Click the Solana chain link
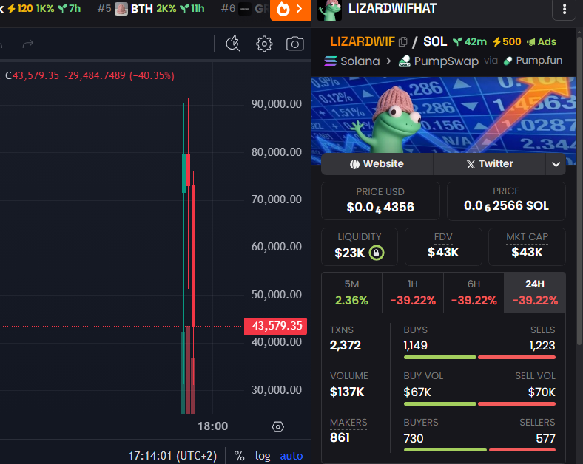 (x=351, y=61)
